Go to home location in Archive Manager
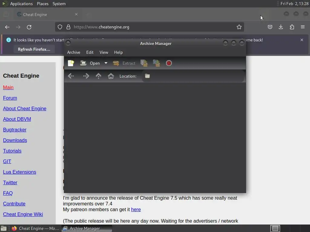Screen dimensions: 310x232 (x=111, y=76)
